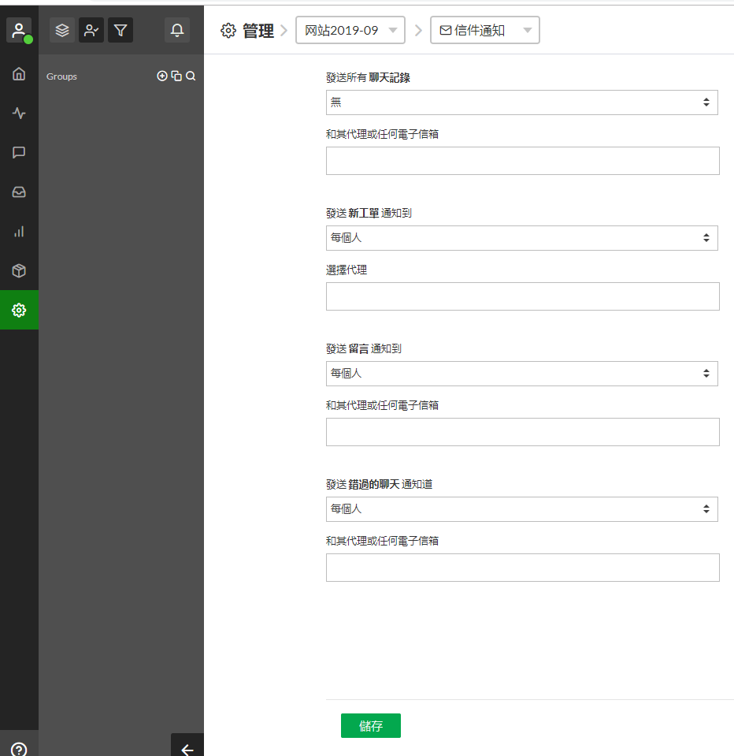Click the notification bell icon
The height and width of the screenshot is (756, 734).
(177, 30)
